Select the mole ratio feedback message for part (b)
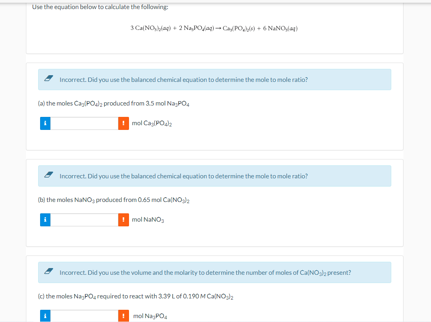431x322 pixels. 183,176
